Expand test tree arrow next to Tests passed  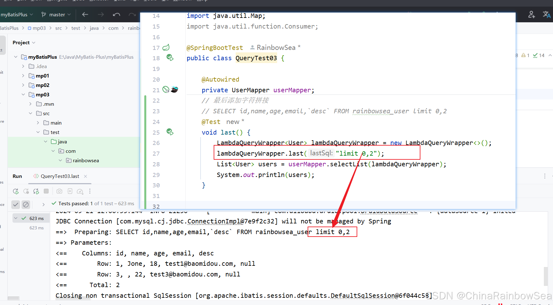click(x=43, y=204)
